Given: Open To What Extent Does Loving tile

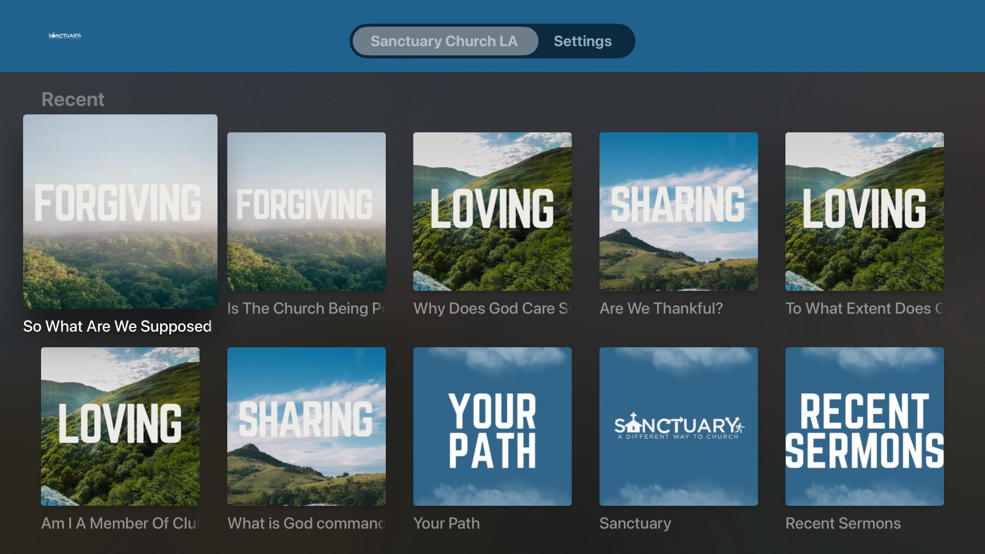Looking at the screenshot, I should pyautogui.click(x=864, y=211).
